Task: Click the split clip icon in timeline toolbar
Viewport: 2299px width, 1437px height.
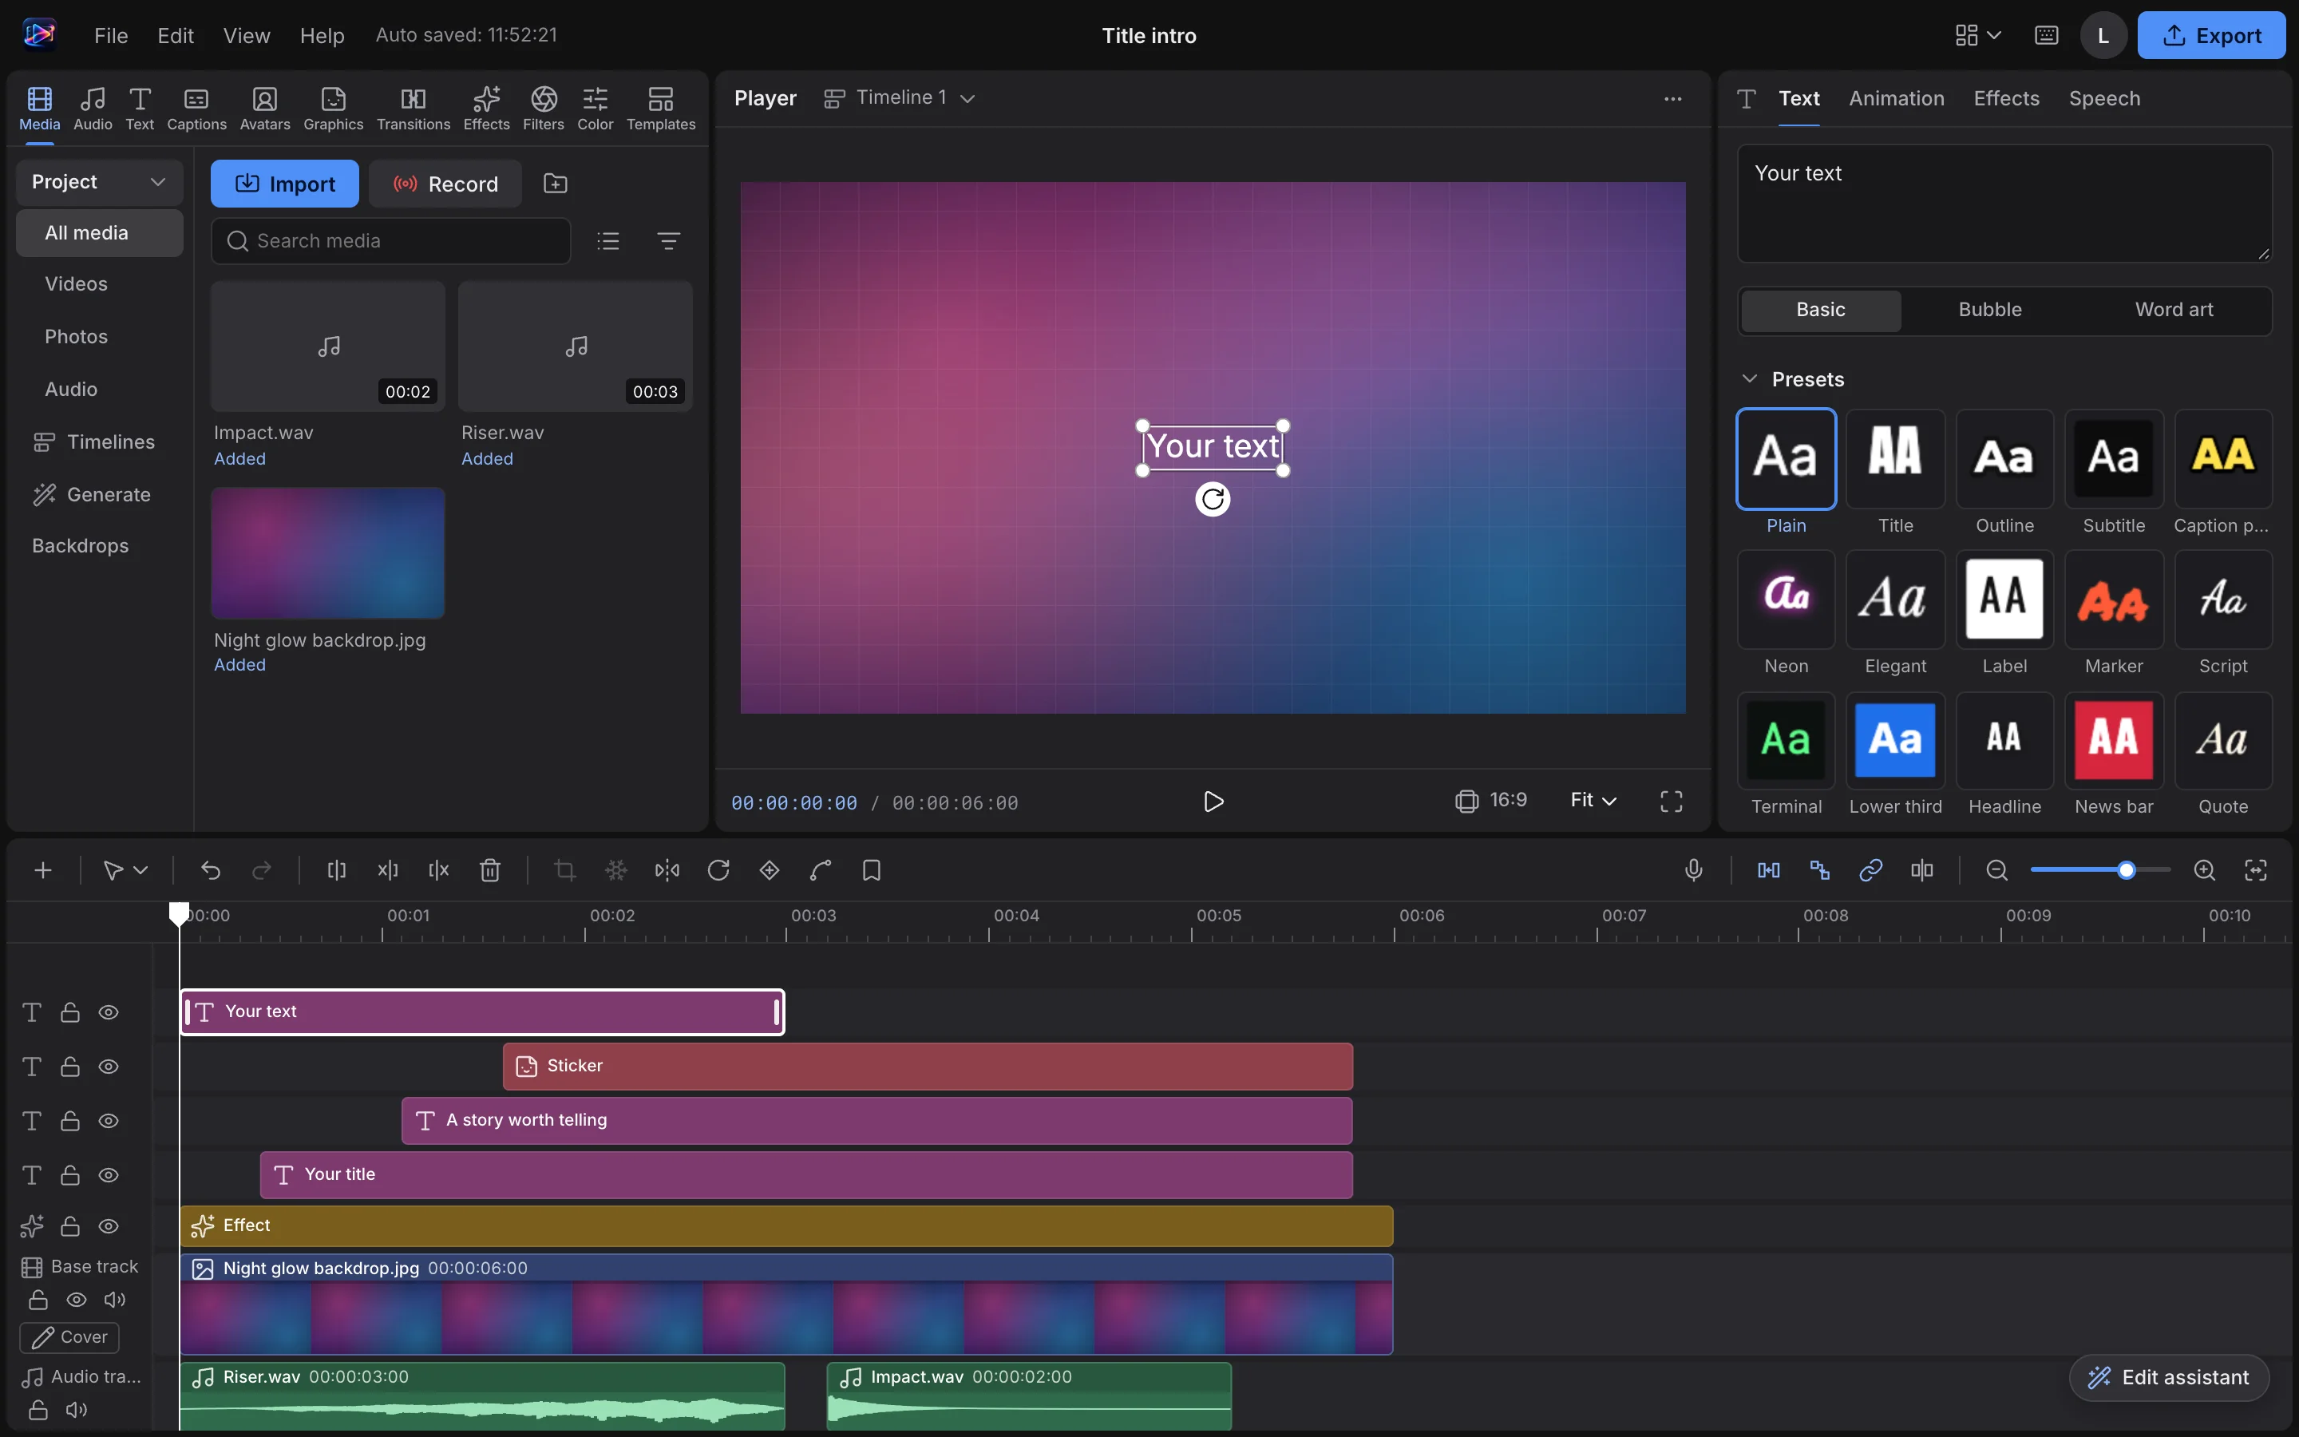Action: click(336, 869)
